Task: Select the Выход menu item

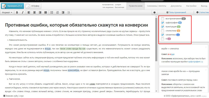Action: 204,6
